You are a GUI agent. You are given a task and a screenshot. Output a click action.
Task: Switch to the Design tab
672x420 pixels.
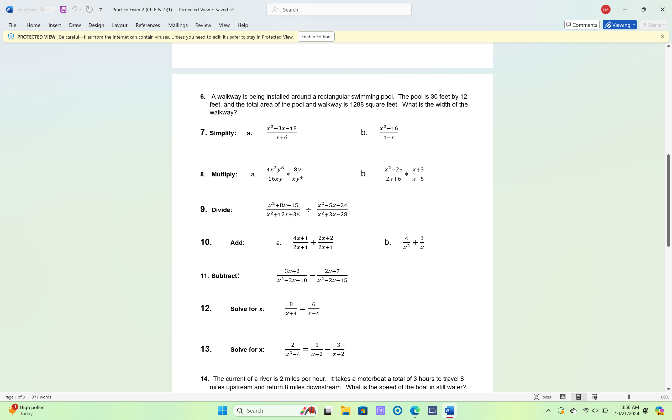click(96, 25)
